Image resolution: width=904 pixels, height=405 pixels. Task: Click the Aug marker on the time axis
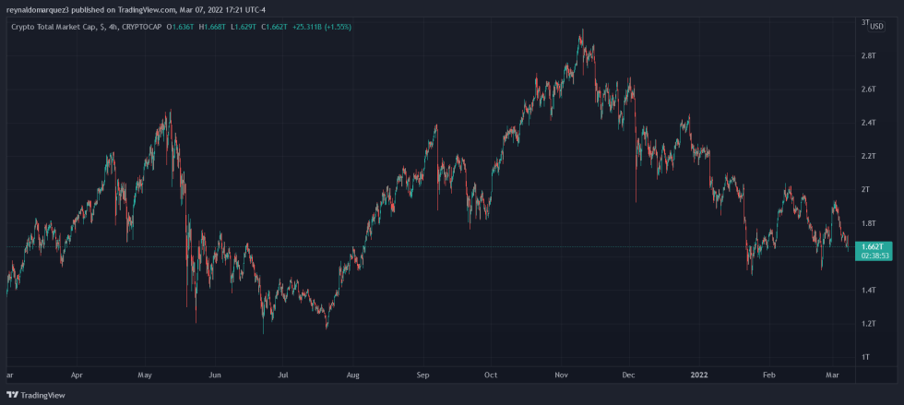[352, 375]
